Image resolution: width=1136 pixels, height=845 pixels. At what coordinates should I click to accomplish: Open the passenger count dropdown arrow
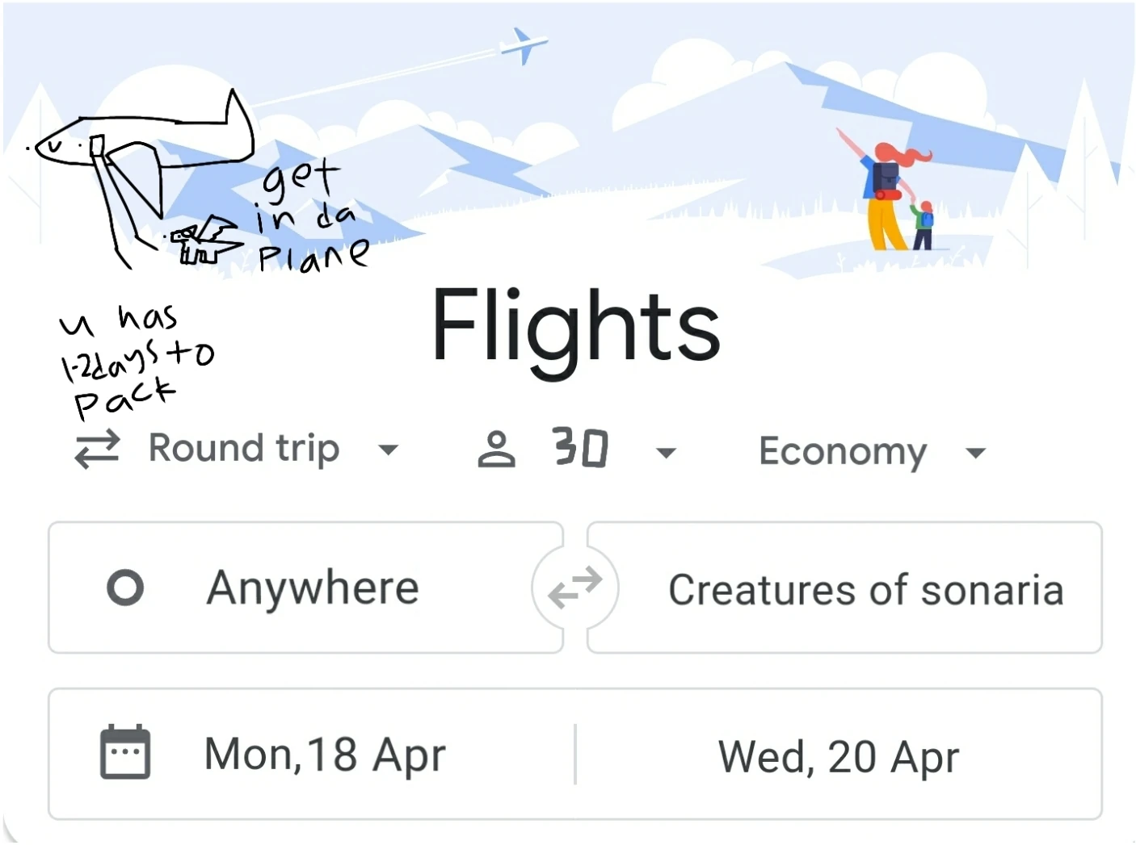click(x=666, y=454)
